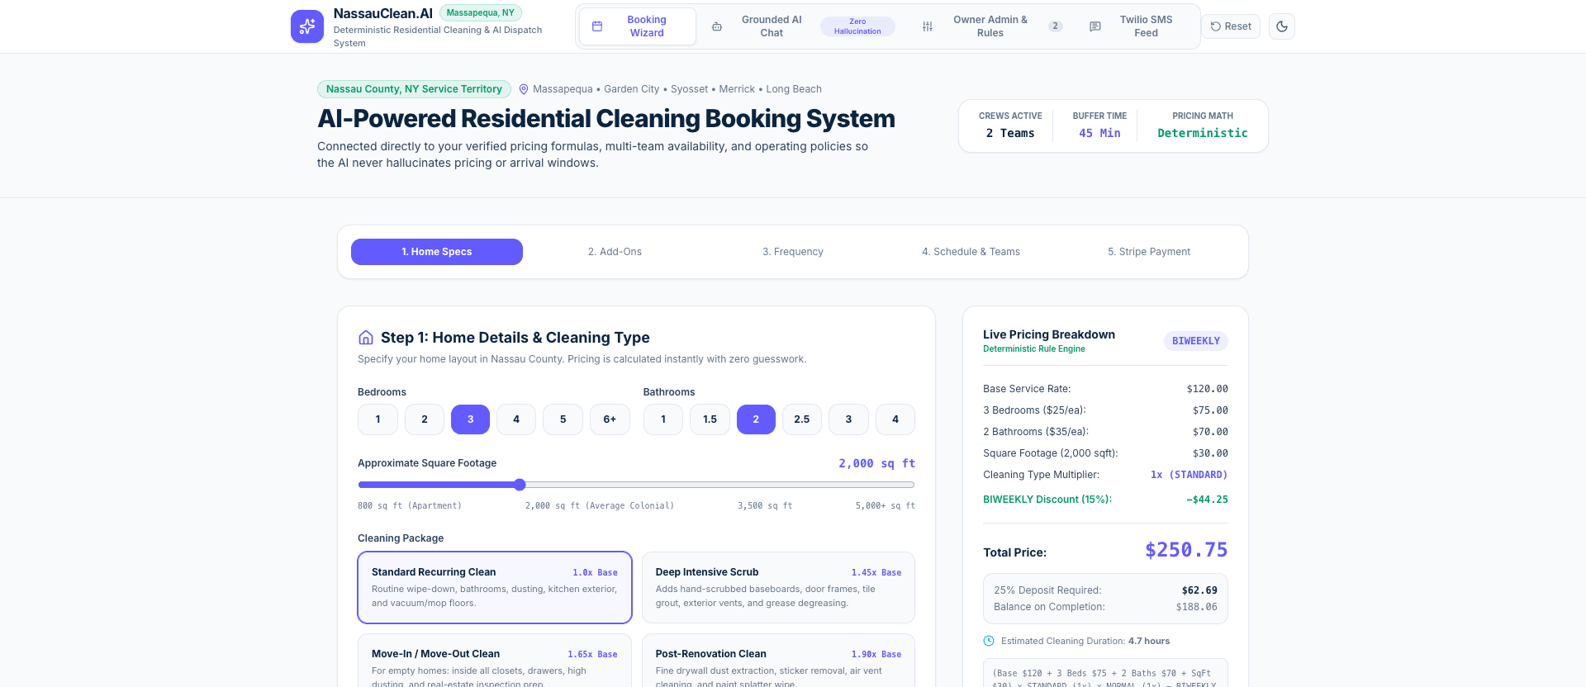
Task: Click the robot icon beside Grounded AI Chat
Action: coord(717,26)
